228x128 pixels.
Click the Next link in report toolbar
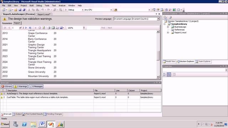click(x=110, y=28)
